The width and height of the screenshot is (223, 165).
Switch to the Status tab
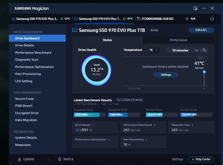[x=107, y=40]
